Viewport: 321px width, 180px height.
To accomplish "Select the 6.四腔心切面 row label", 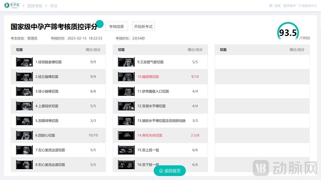I will click(45, 136).
